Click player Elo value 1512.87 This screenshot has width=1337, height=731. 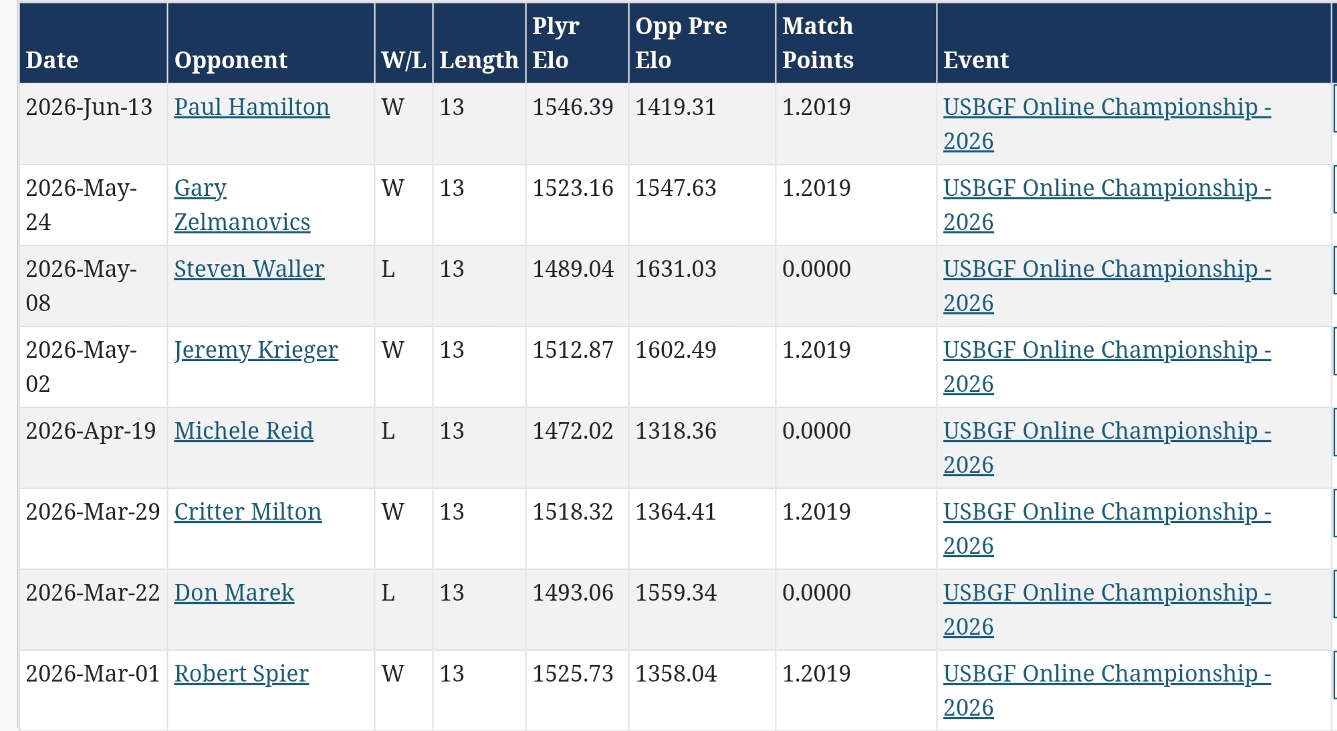click(573, 350)
